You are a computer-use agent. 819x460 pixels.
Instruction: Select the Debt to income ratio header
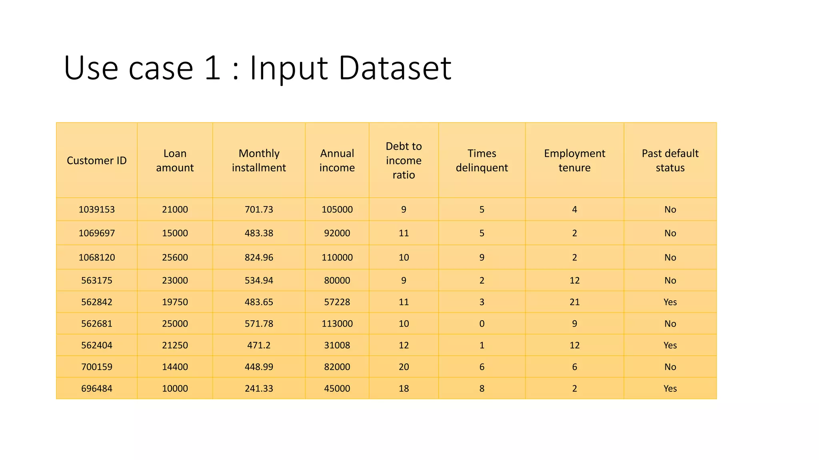coord(404,160)
